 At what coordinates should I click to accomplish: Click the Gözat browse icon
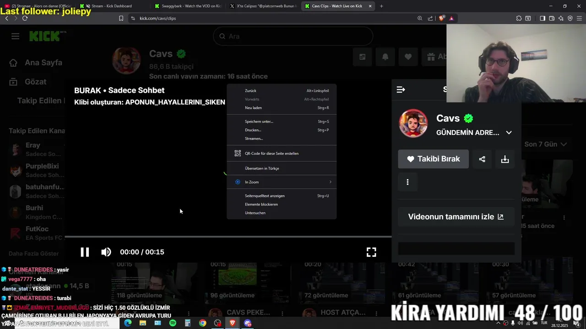click(x=13, y=82)
